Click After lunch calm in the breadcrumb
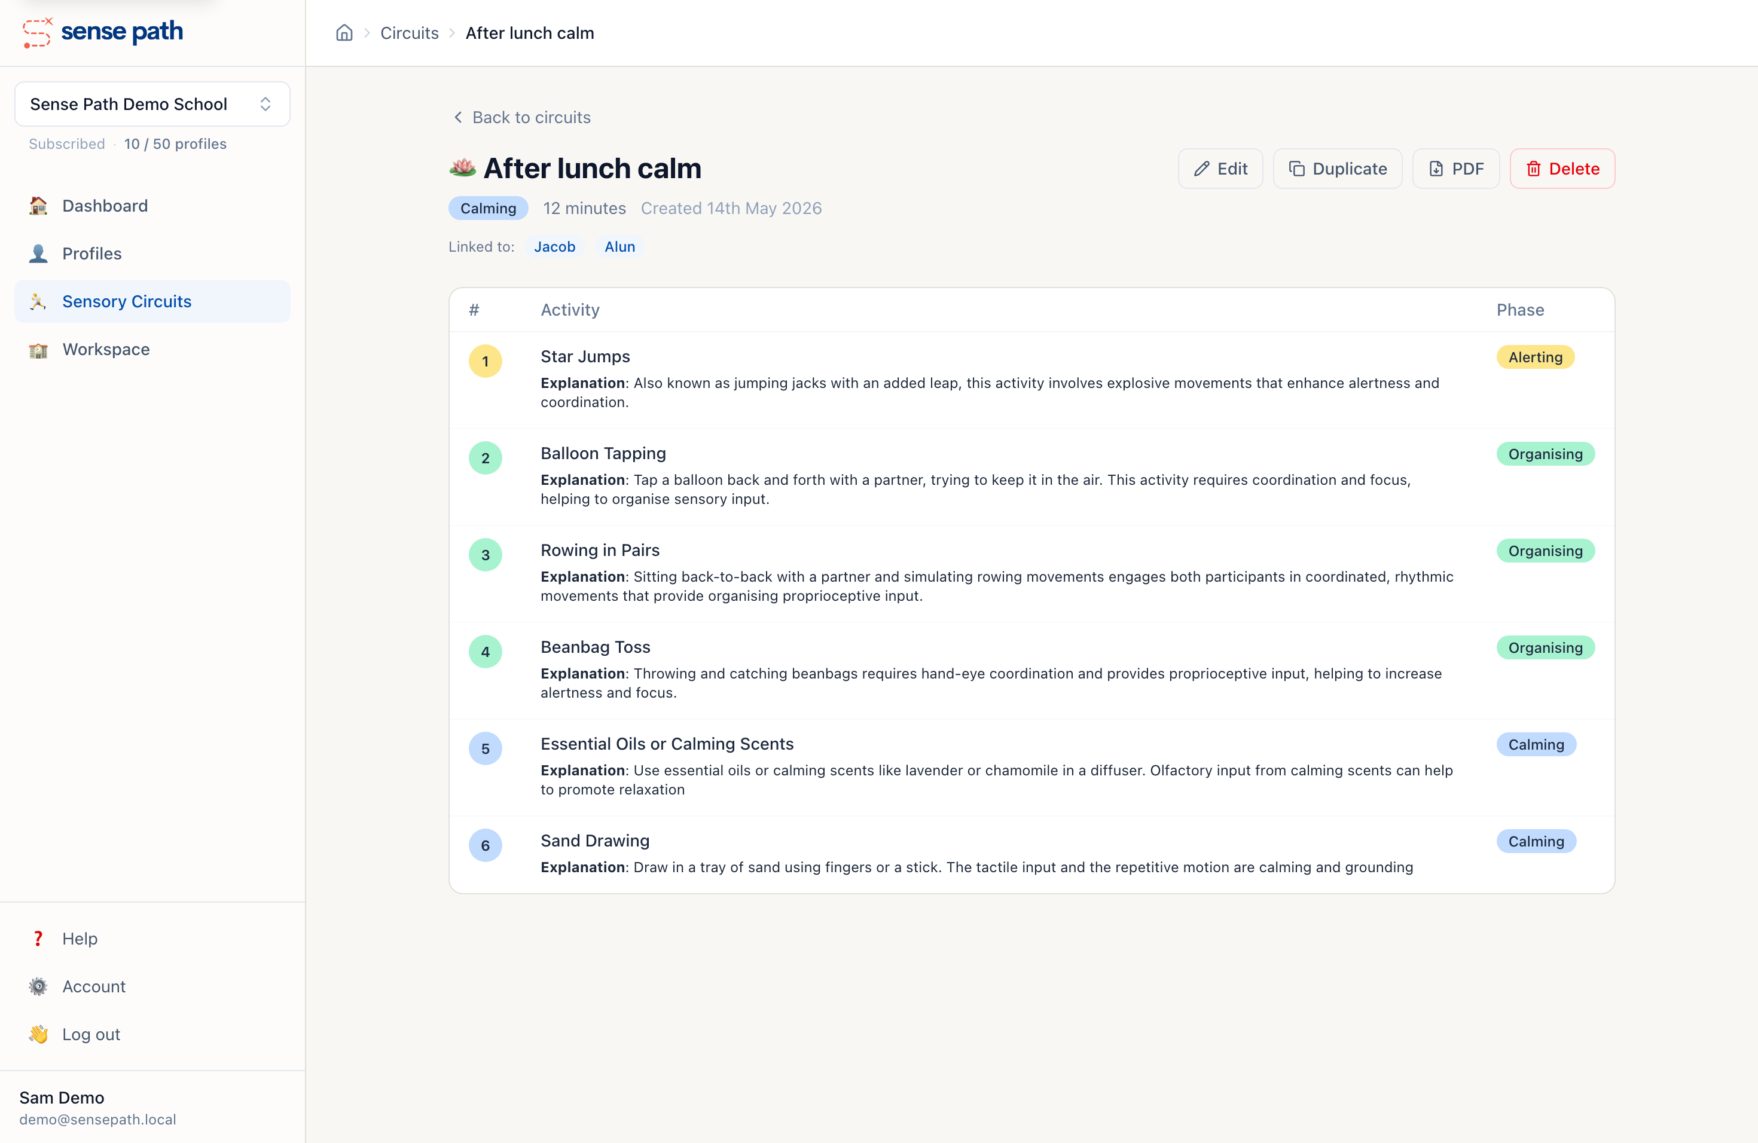 530,33
